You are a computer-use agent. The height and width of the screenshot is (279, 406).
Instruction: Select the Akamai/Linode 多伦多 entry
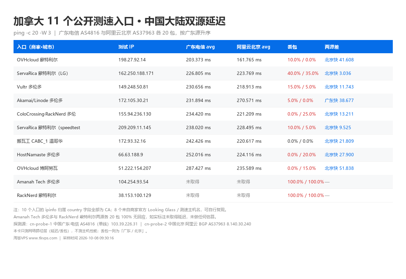(x=40, y=100)
